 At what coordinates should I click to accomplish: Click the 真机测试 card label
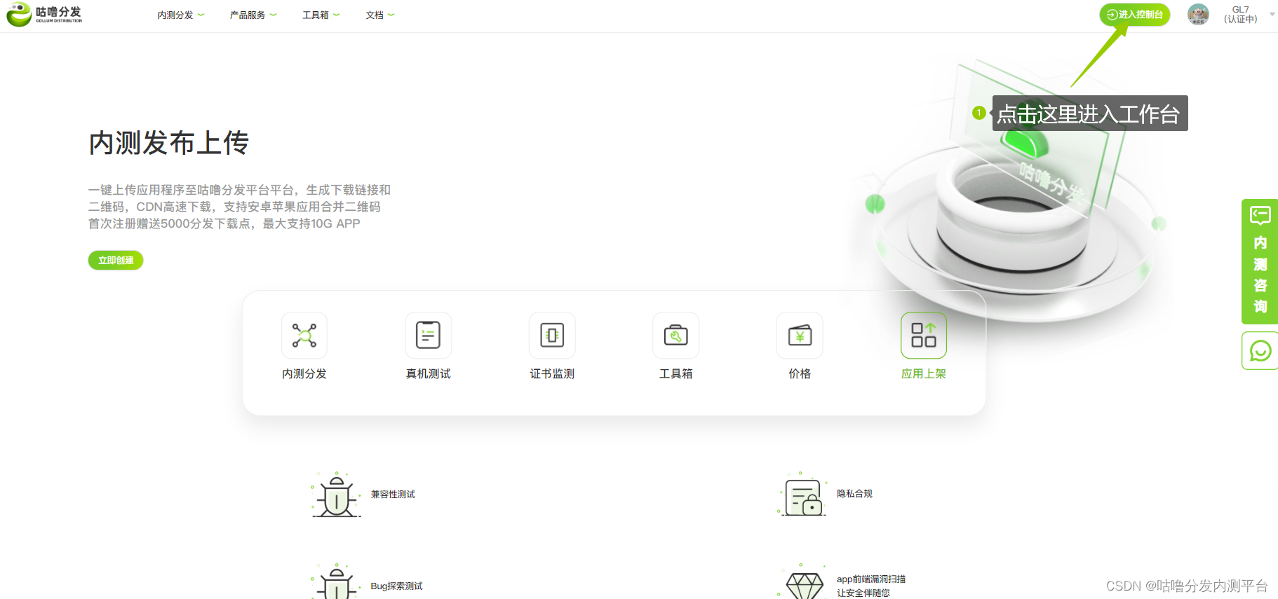tap(428, 374)
